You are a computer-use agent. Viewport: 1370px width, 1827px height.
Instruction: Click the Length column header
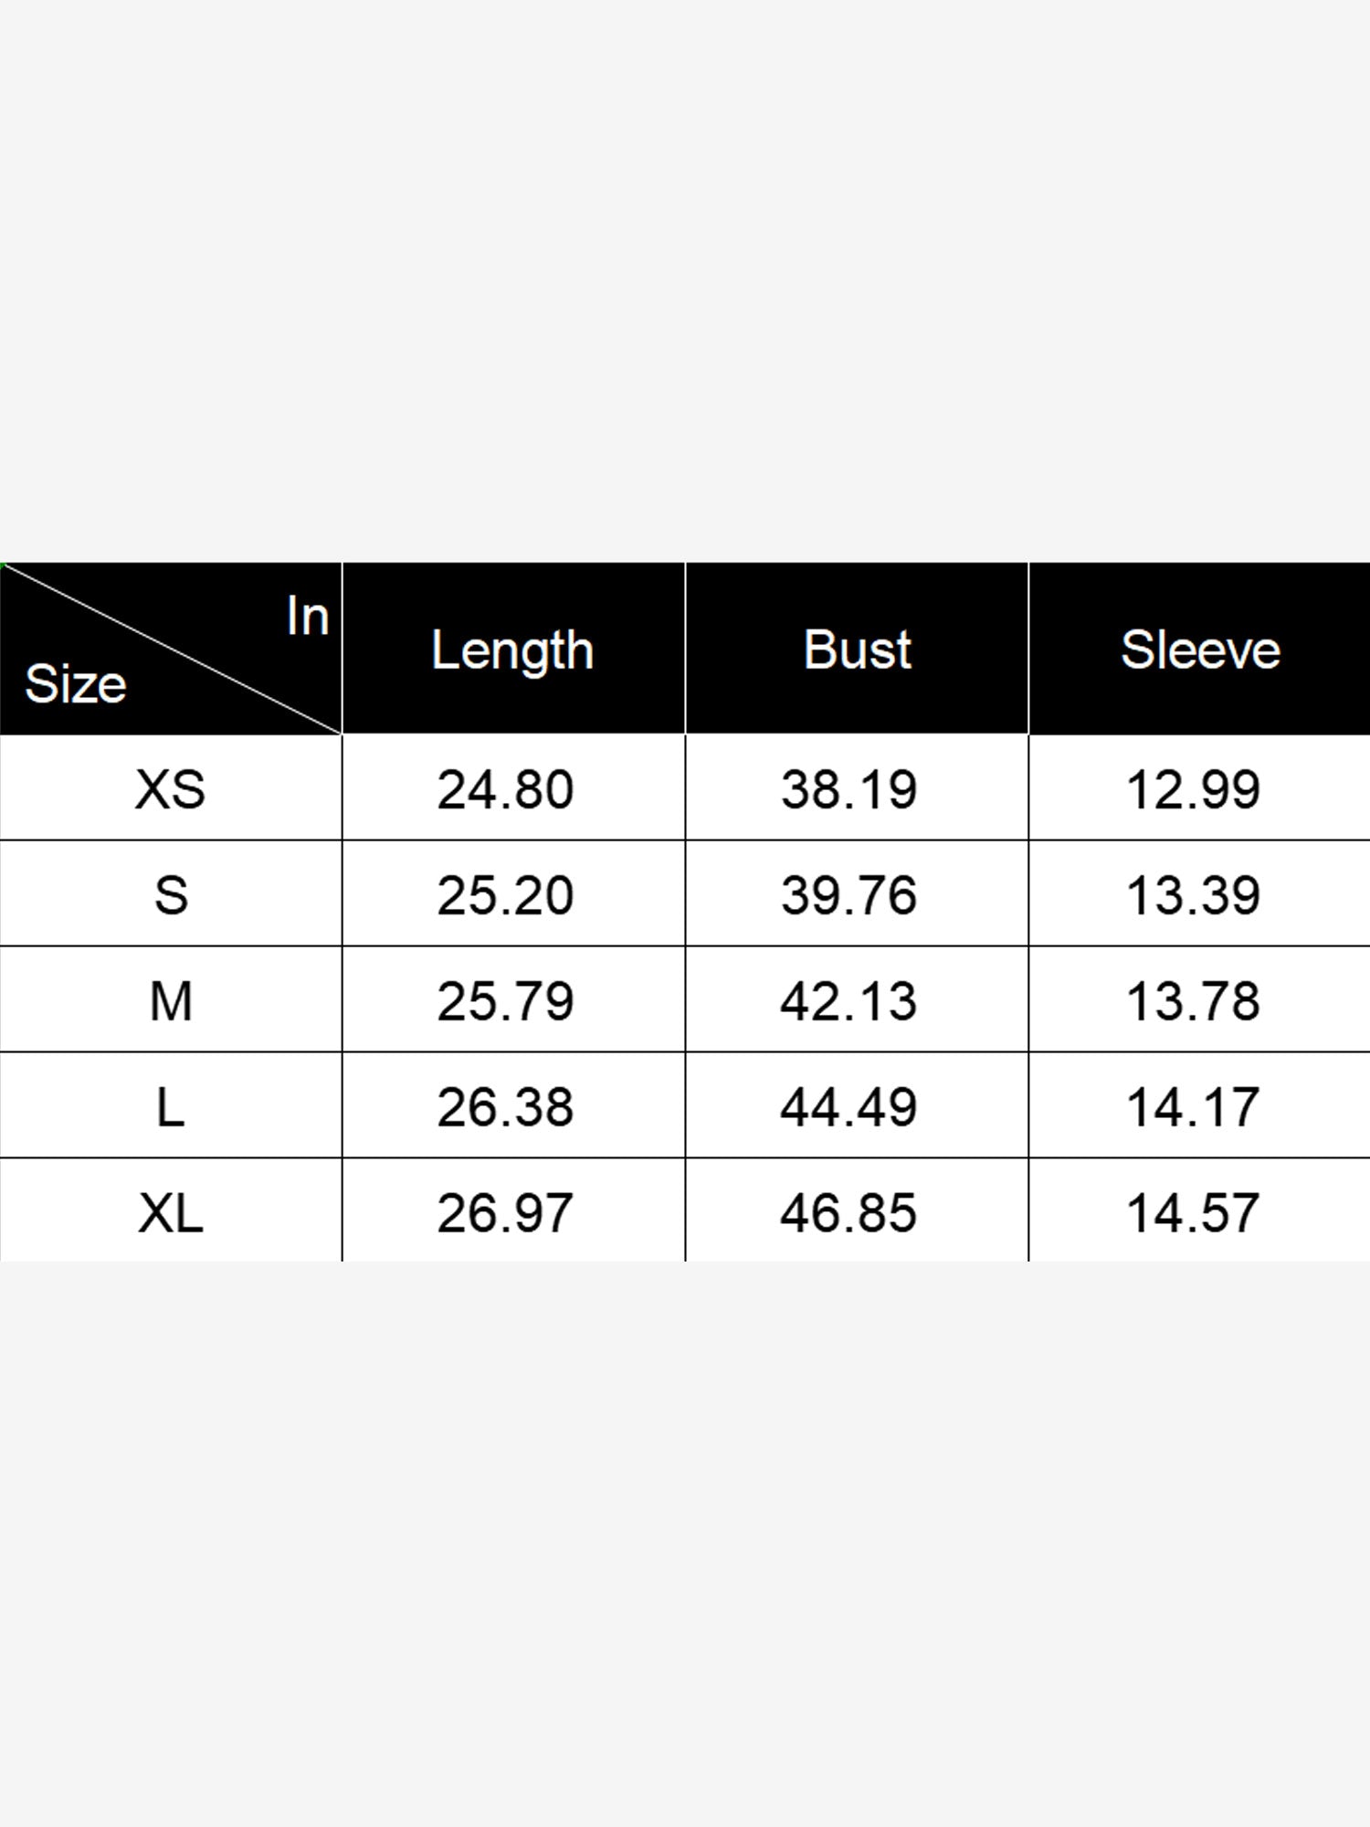point(512,651)
